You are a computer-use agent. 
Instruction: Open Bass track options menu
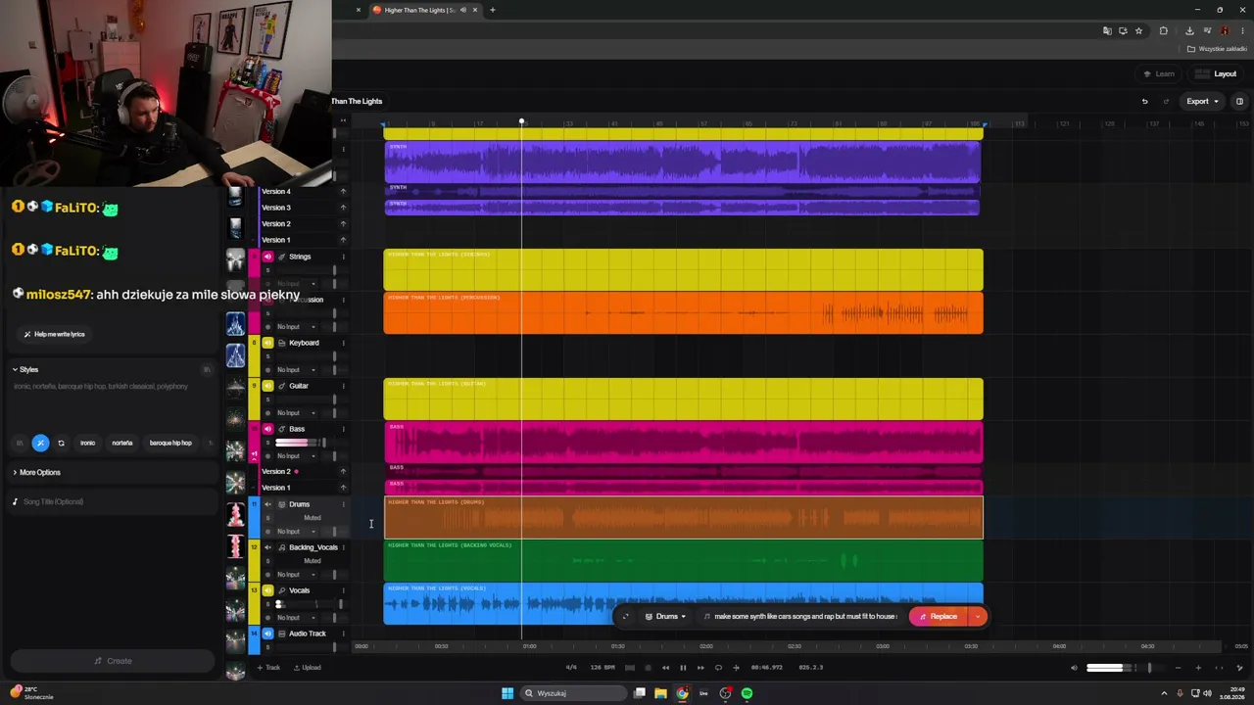(x=343, y=429)
